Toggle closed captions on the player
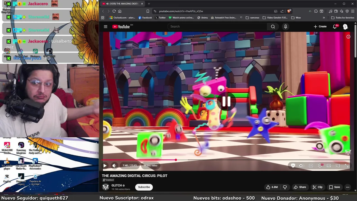 (311, 166)
